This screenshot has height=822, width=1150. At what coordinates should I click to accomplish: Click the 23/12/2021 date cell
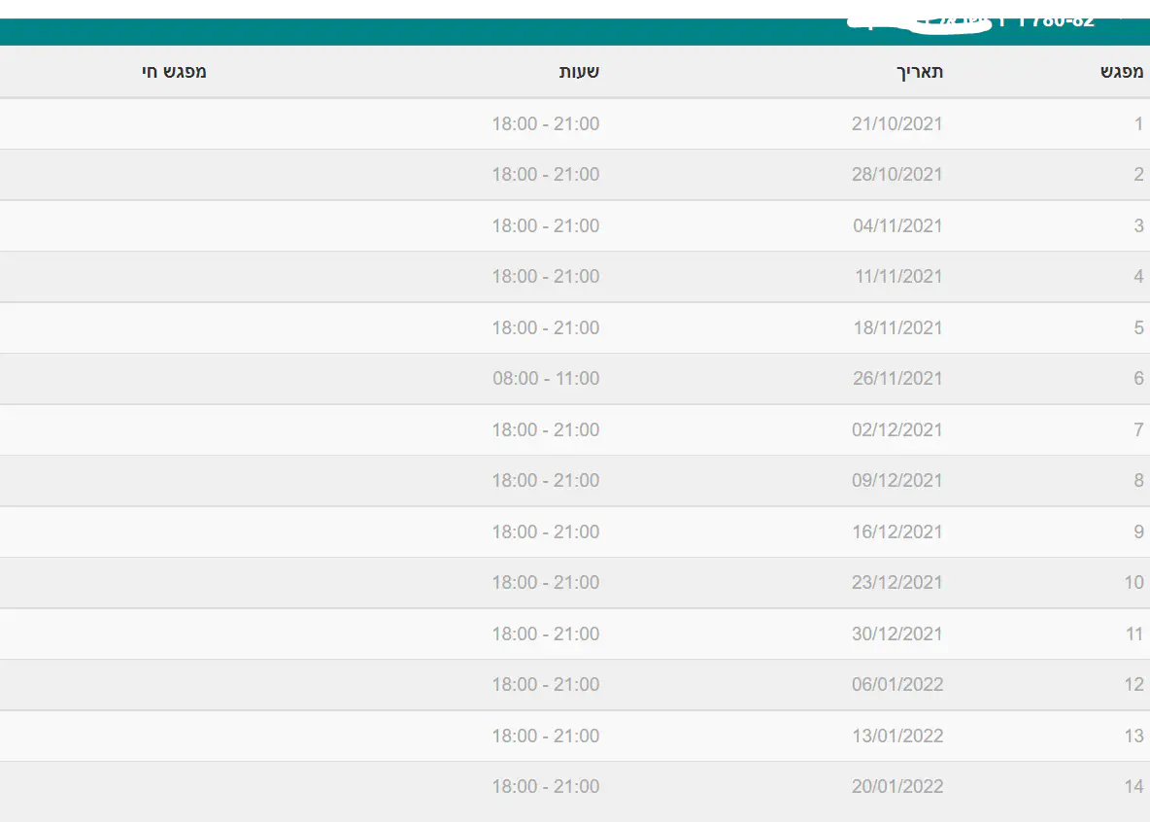point(897,583)
